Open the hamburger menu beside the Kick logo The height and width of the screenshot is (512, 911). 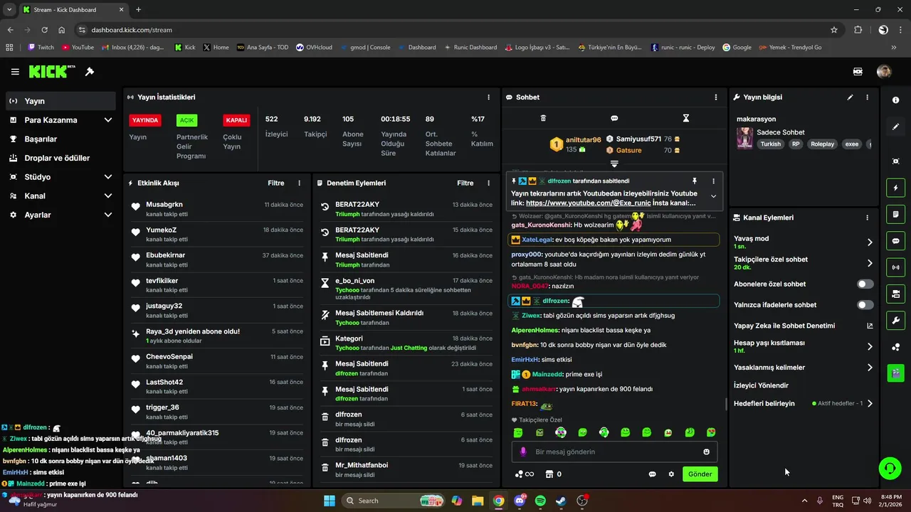pyautogui.click(x=15, y=72)
